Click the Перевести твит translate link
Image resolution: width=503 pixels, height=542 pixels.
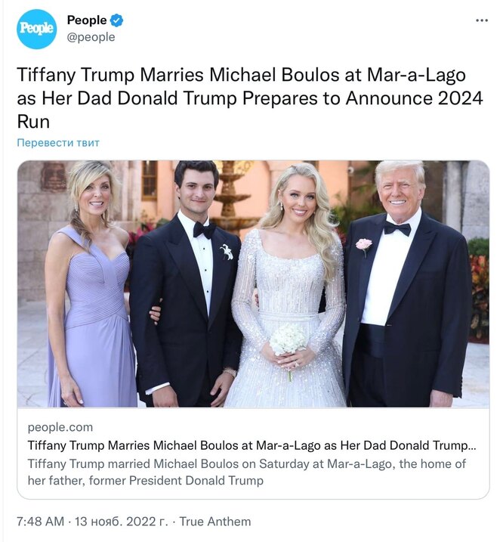pyautogui.click(x=58, y=143)
